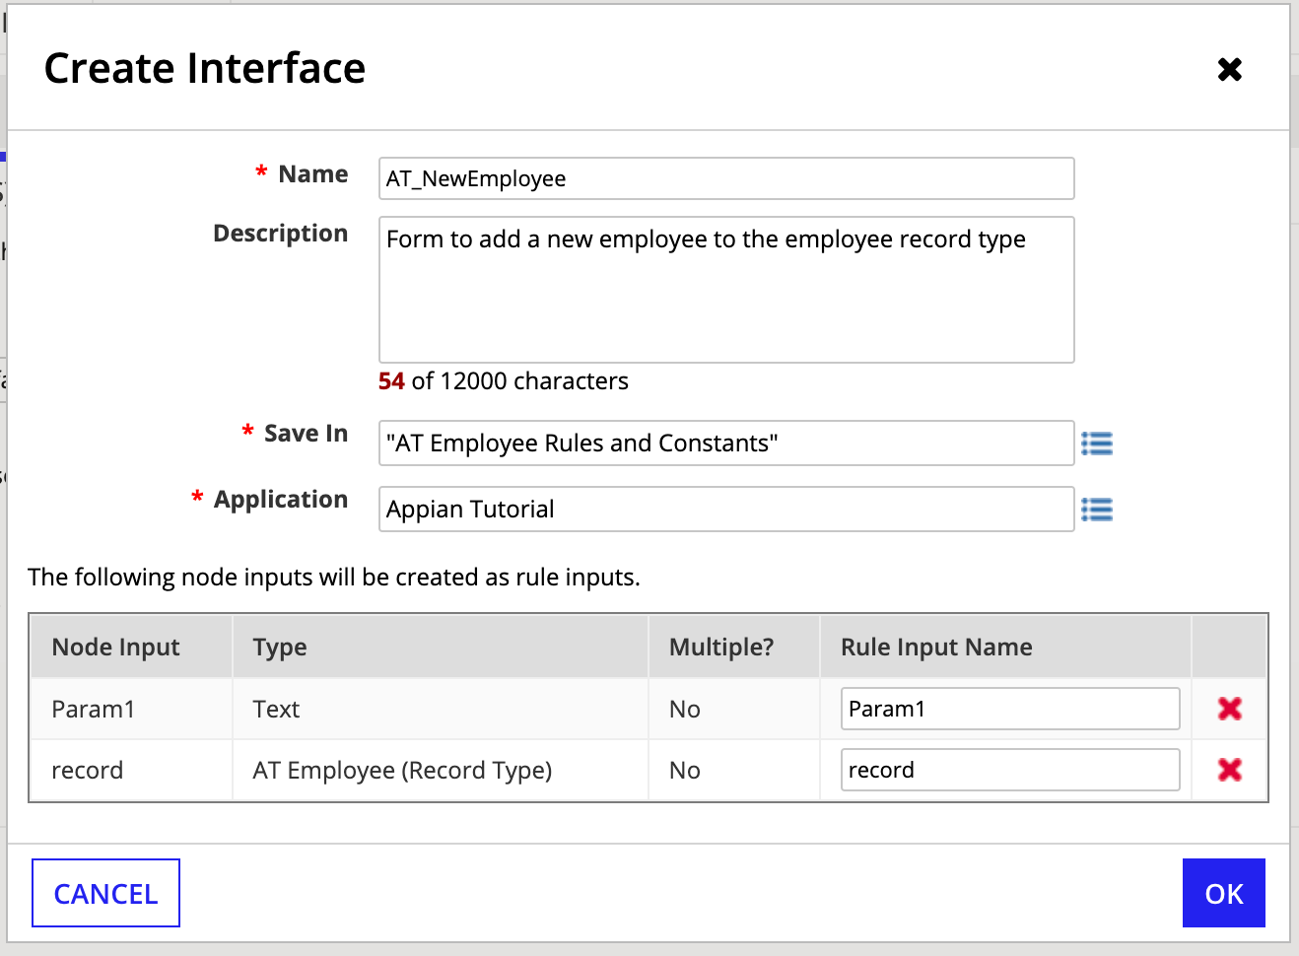This screenshot has width=1299, height=956.
Task: Click the Name field containing AT_NewEmployee
Action: click(x=726, y=178)
